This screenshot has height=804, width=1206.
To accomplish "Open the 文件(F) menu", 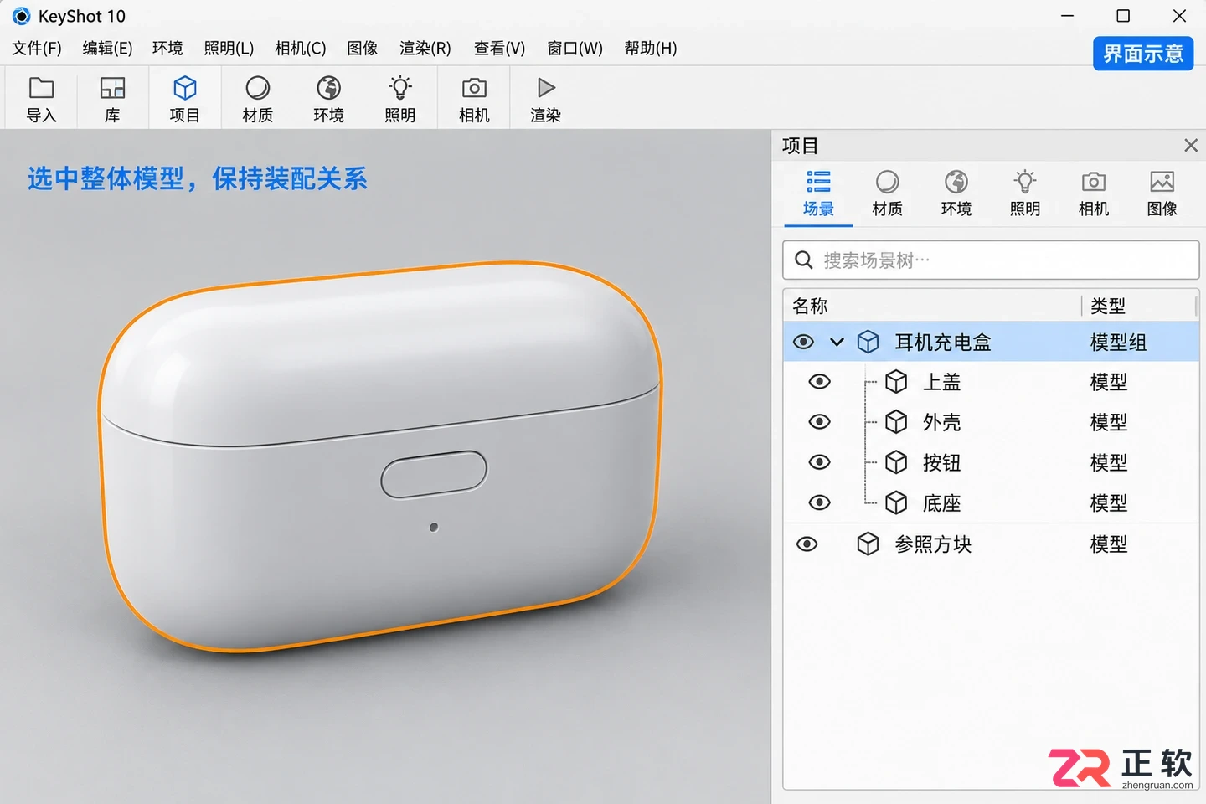I will point(37,48).
